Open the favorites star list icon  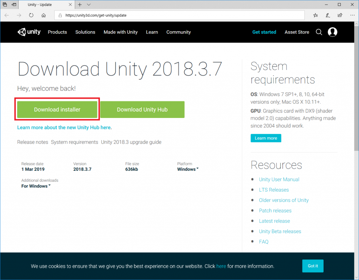tap(316, 15)
